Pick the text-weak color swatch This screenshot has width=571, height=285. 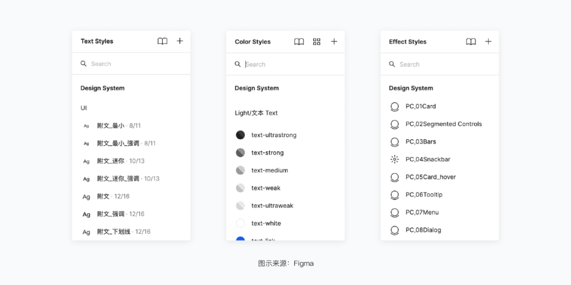point(241,188)
